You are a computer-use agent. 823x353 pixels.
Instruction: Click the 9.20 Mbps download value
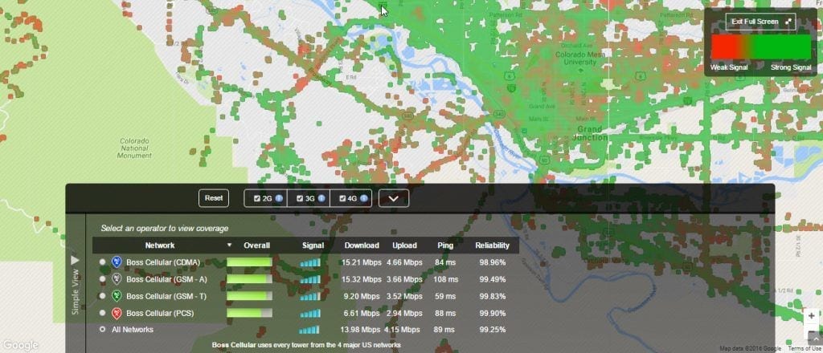pos(362,296)
